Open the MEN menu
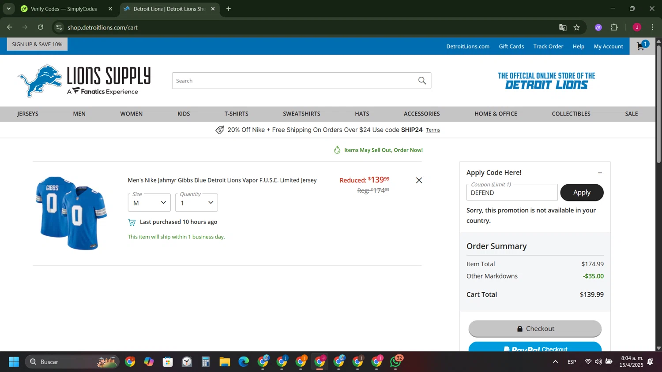 point(79,114)
